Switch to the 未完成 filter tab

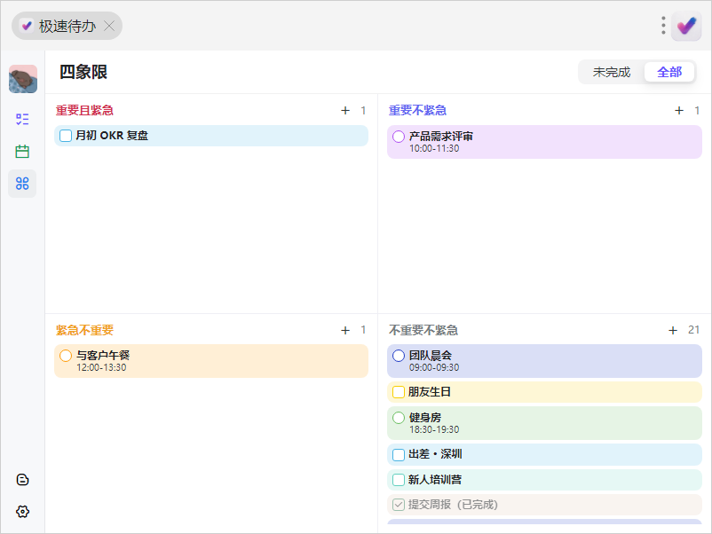(611, 72)
